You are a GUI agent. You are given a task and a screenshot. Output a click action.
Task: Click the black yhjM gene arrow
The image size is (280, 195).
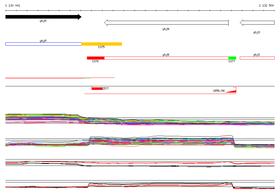pos(43,17)
